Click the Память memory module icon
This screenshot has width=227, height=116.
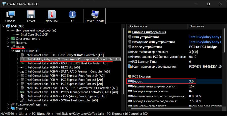(x=13, y=43)
